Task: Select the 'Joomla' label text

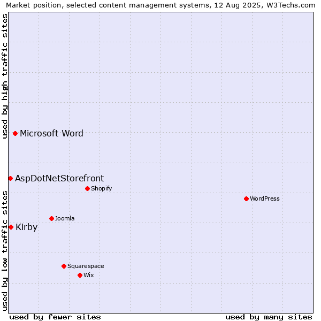Action: tap(65, 218)
